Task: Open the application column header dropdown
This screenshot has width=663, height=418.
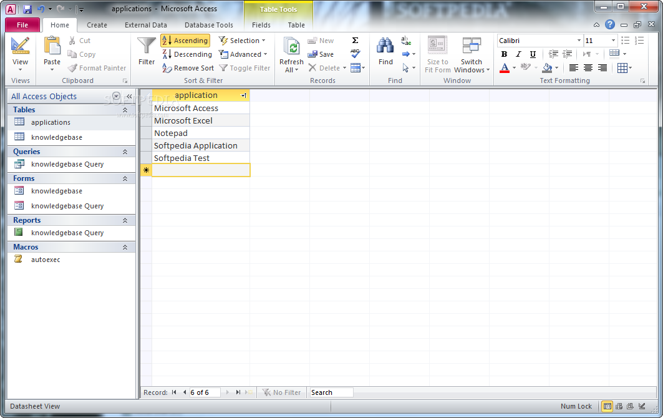Action: [x=244, y=95]
